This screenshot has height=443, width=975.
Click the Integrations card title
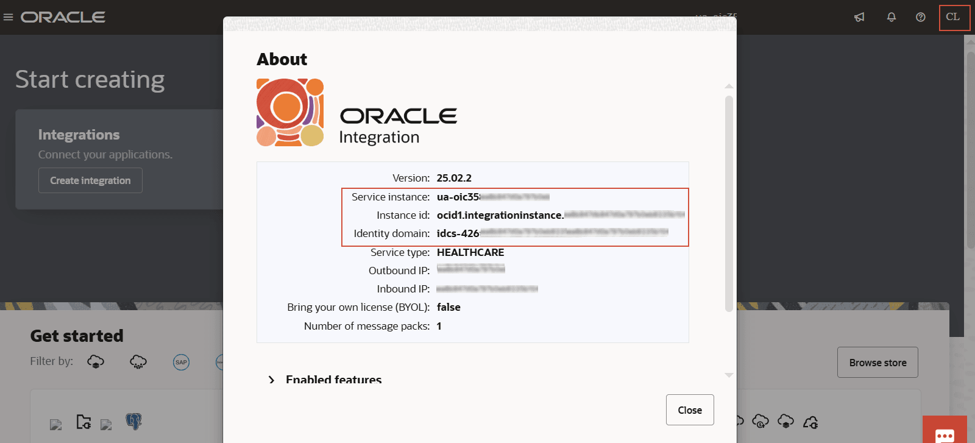[x=79, y=135]
